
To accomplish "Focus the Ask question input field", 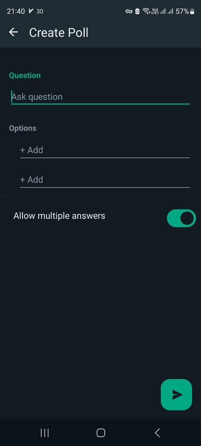I will pyautogui.click(x=100, y=97).
